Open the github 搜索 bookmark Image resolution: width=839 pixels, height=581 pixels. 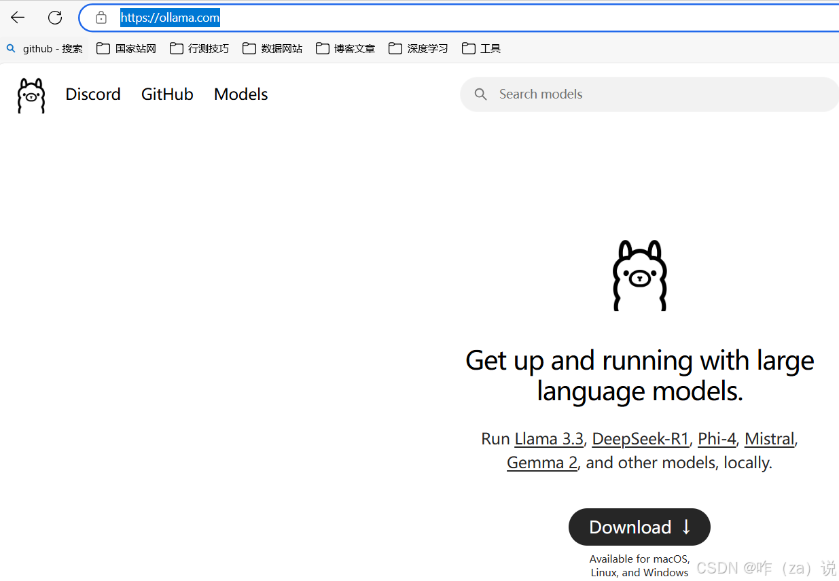tap(45, 48)
